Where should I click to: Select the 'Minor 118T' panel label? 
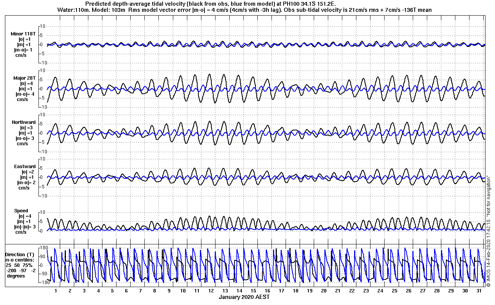23,34
